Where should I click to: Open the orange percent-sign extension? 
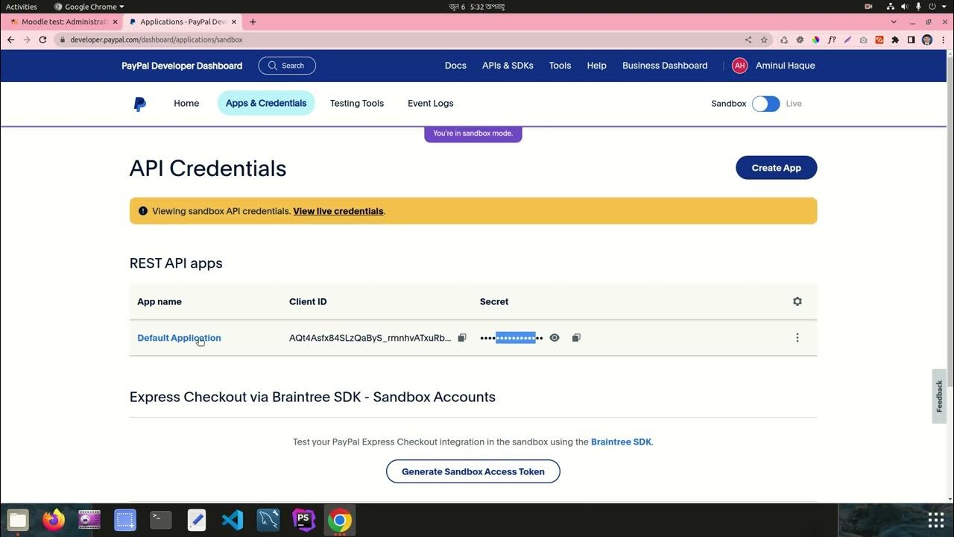pyautogui.click(x=879, y=40)
